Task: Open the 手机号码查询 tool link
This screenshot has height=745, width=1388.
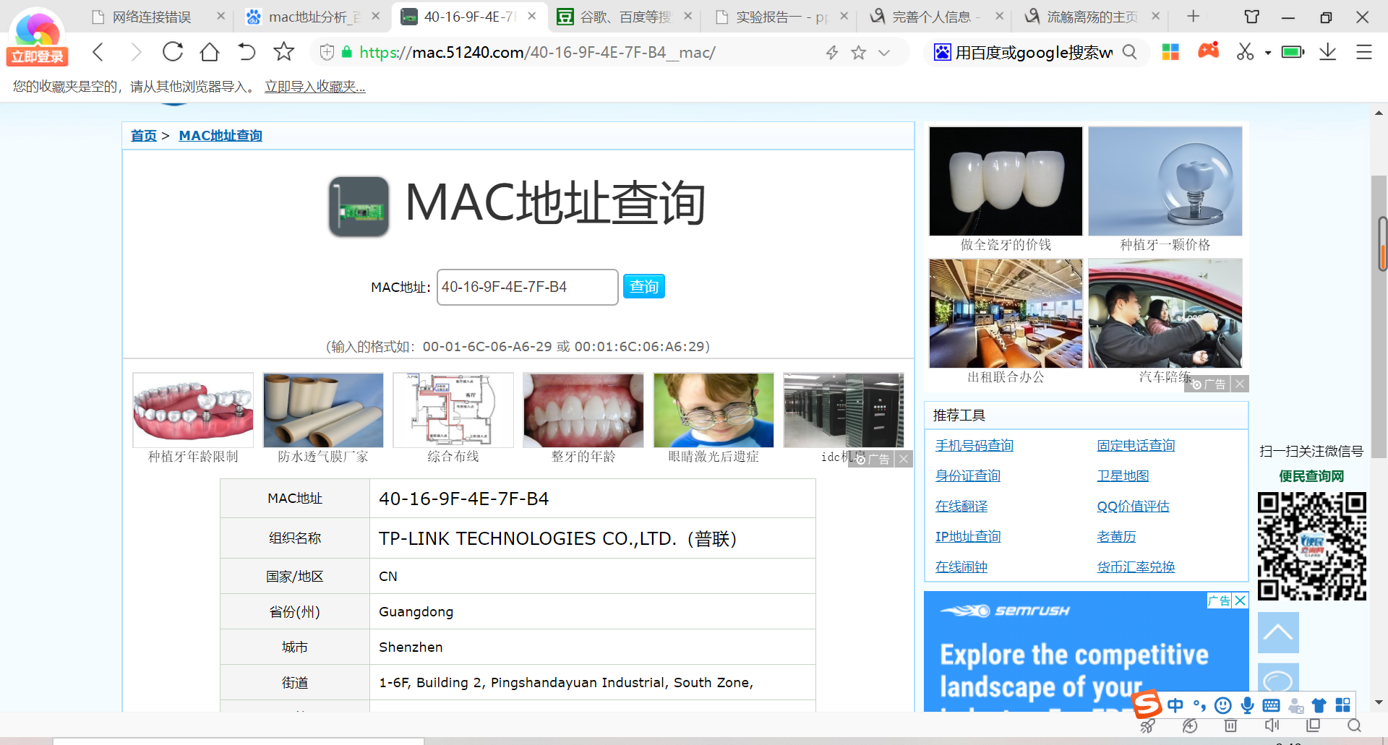Action: point(974,445)
